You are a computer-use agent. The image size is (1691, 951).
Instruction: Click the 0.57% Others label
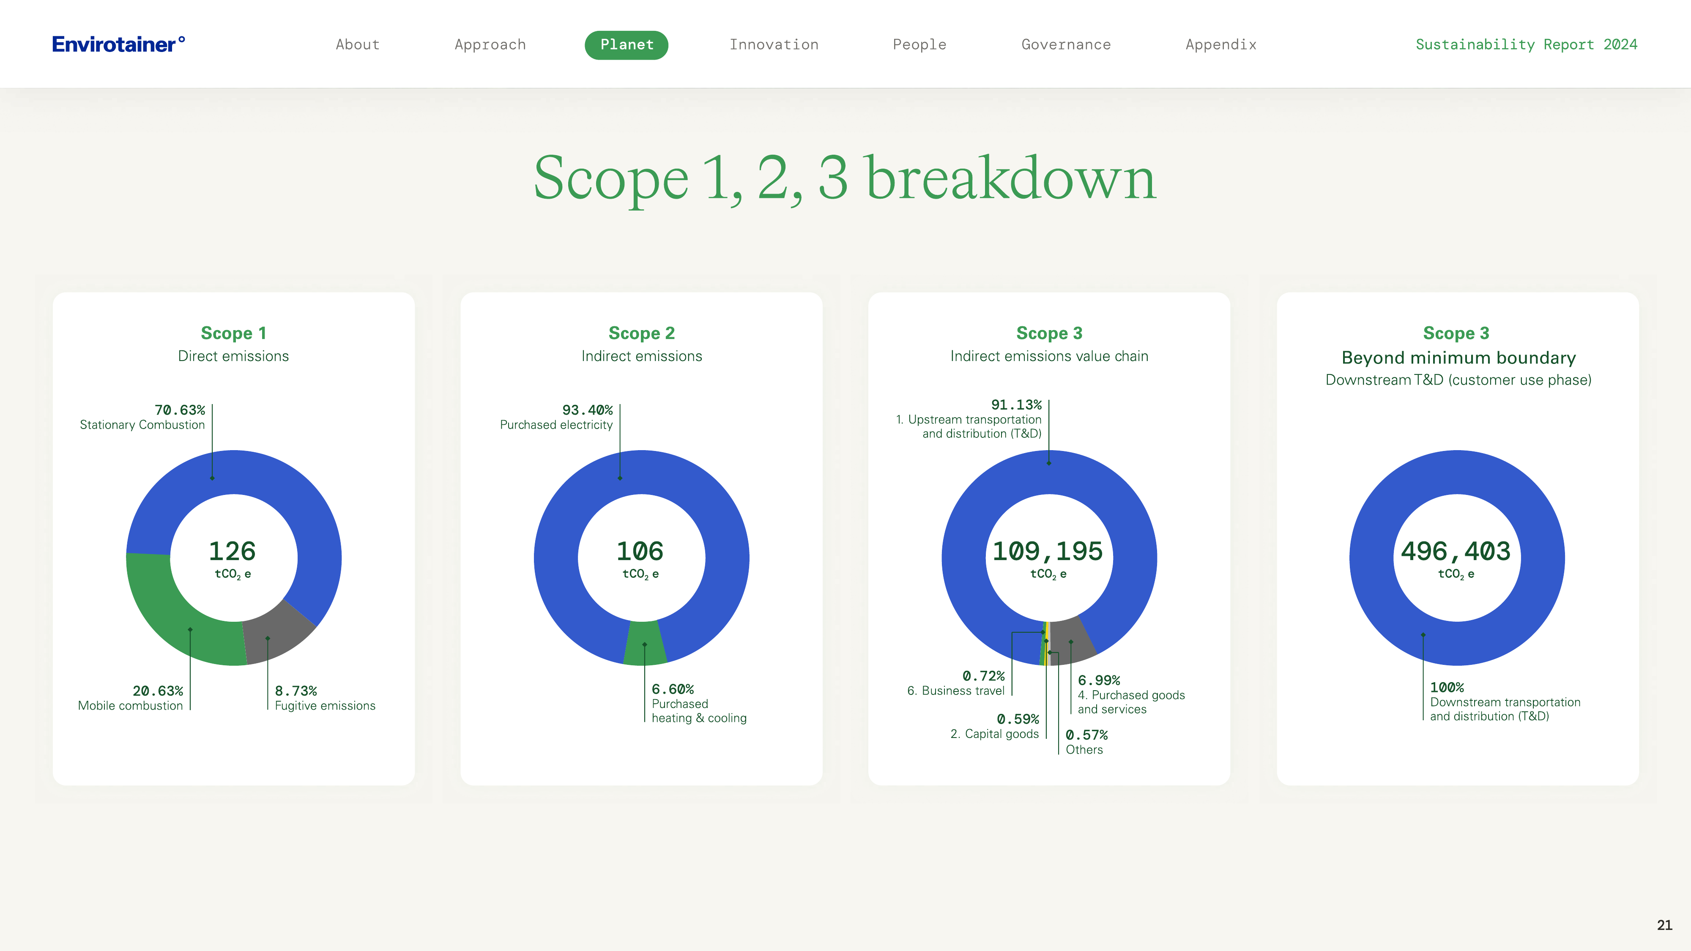click(x=1086, y=742)
